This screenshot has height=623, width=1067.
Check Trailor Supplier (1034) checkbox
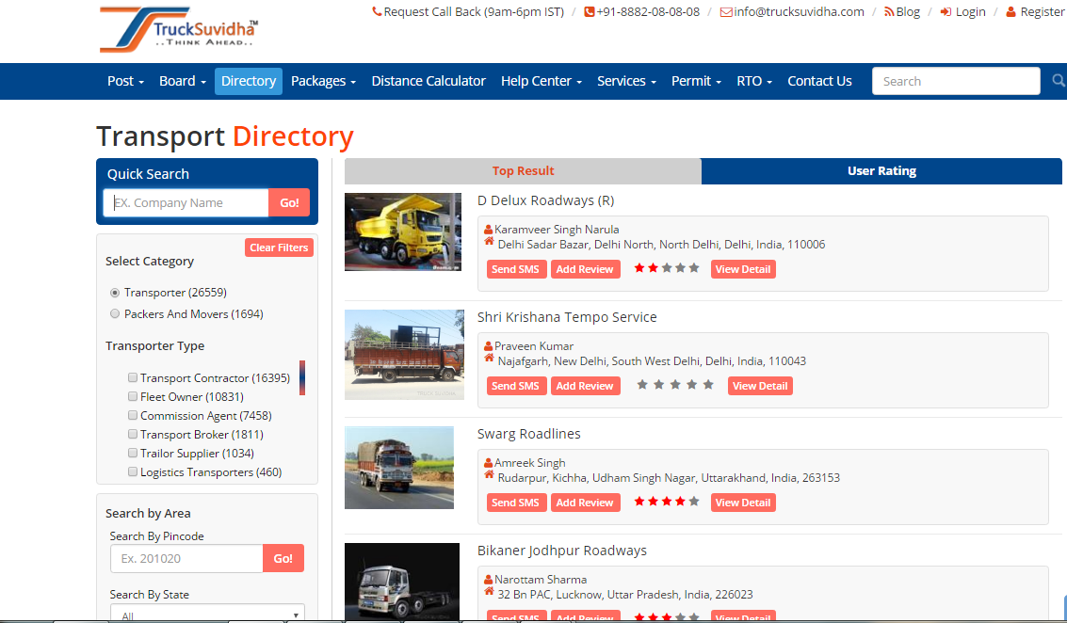click(133, 453)
